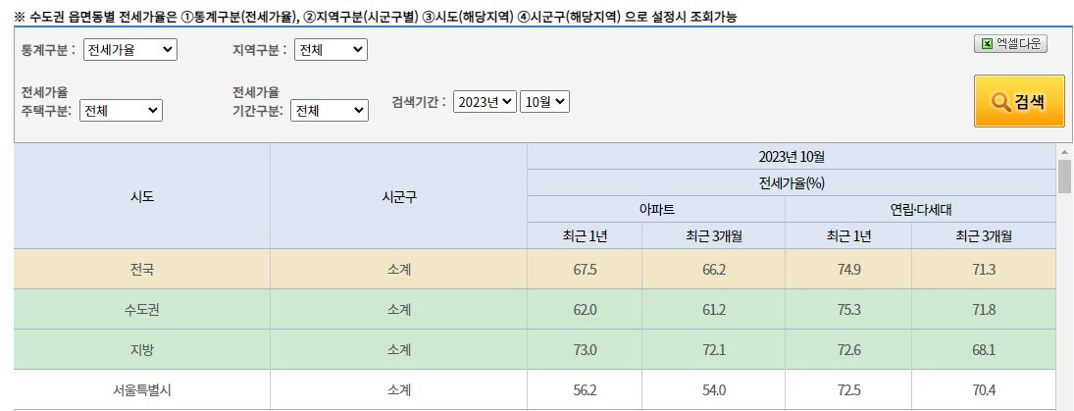Click the value 61.2 in 수도권 row
1074x411 pixels.
[714, 310]
